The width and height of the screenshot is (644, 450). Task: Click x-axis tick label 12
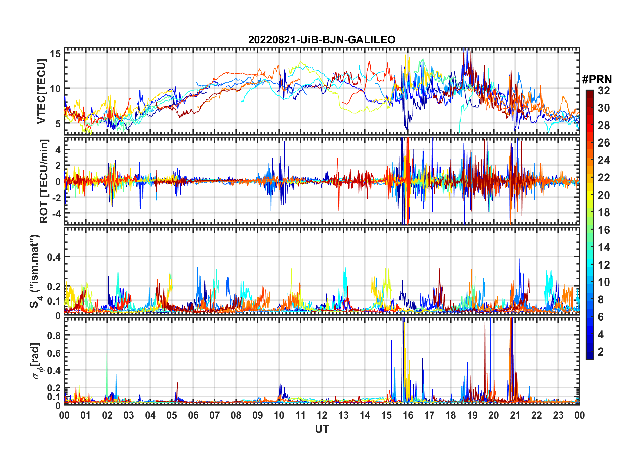[x=322, y=415]
